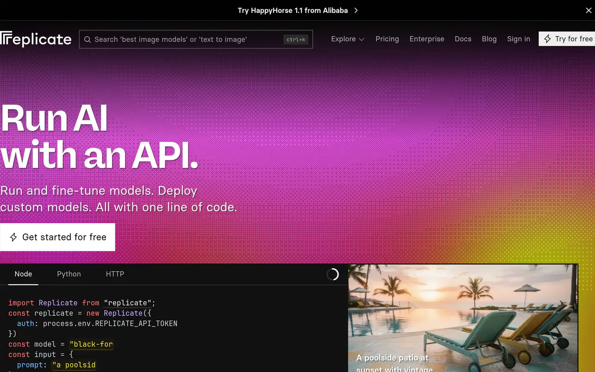This screenshot has height=372, width=595.
Task: Click the loading spinner icon near the code tabs
Action: pos(333,274)
